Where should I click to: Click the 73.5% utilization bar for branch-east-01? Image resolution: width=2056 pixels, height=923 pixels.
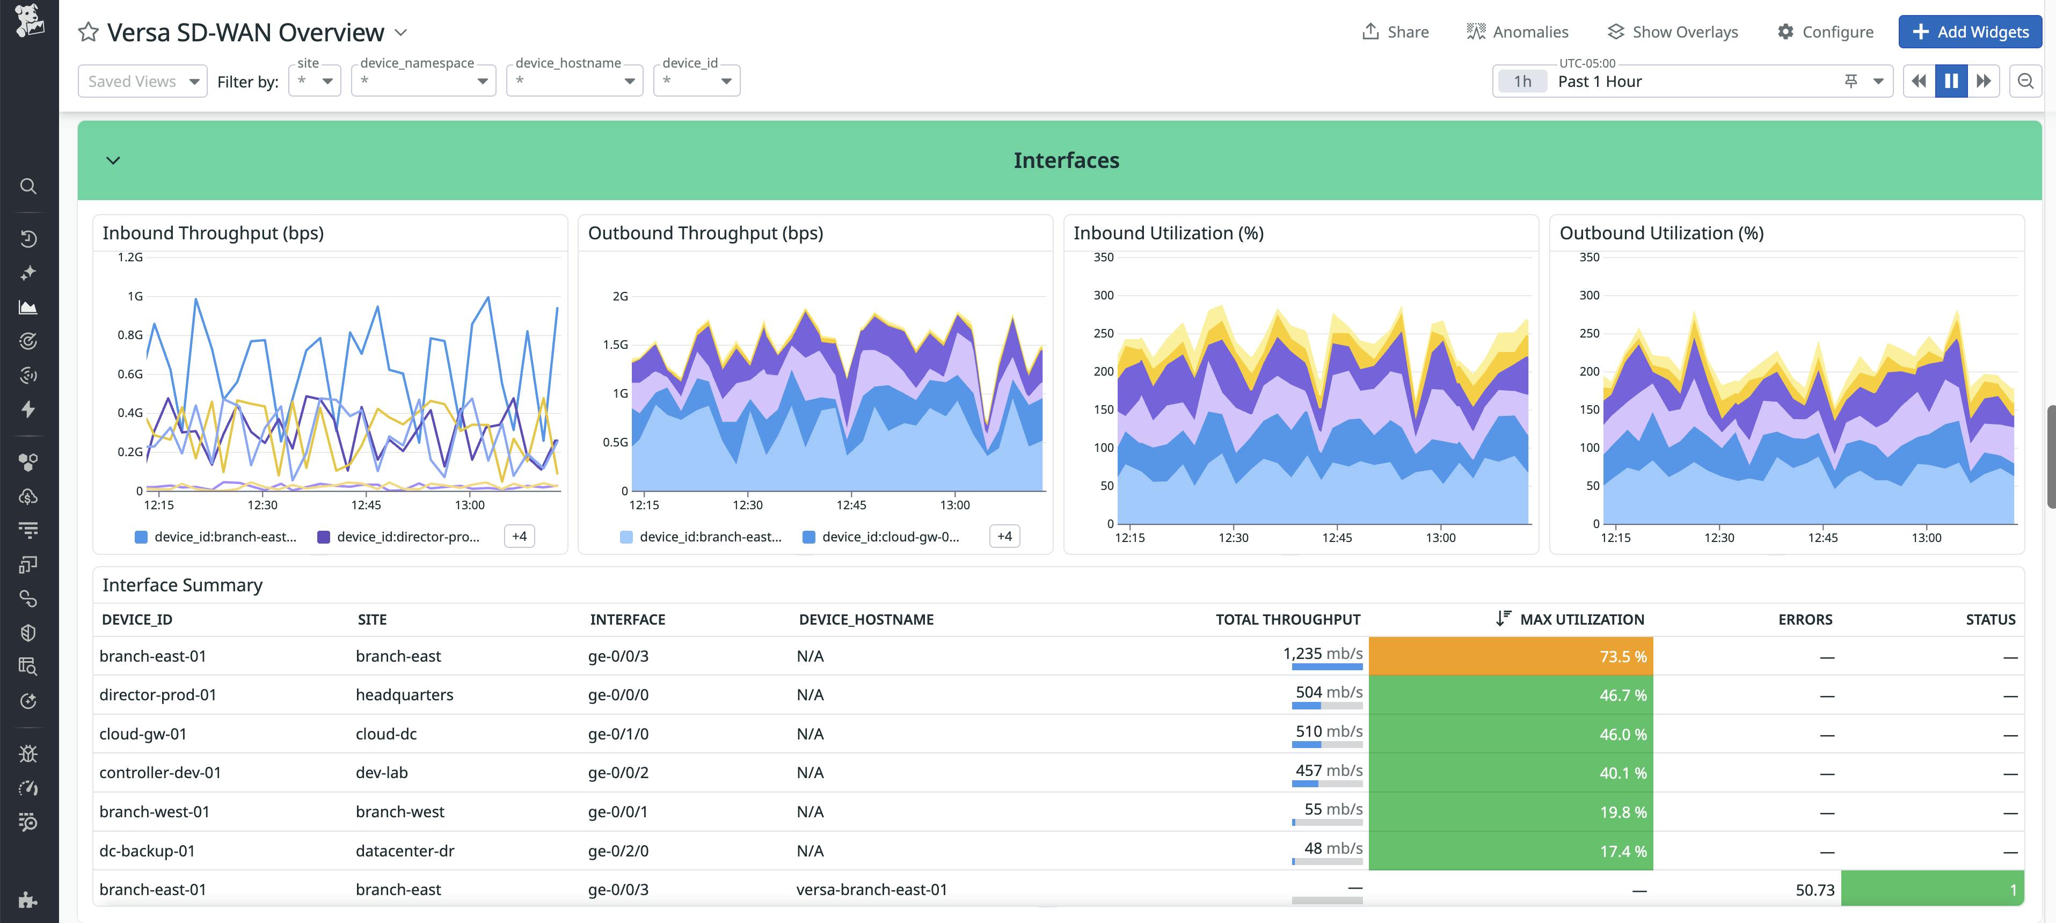1512,656
